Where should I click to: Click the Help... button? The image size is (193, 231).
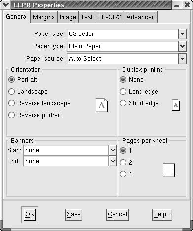click(x=162, y=214)
